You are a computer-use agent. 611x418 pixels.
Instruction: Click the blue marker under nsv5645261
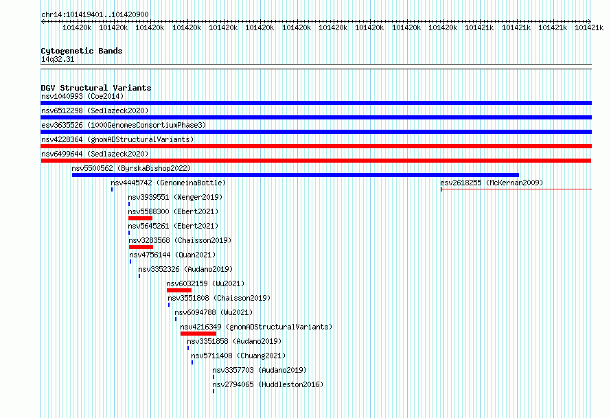pos(129,233)
